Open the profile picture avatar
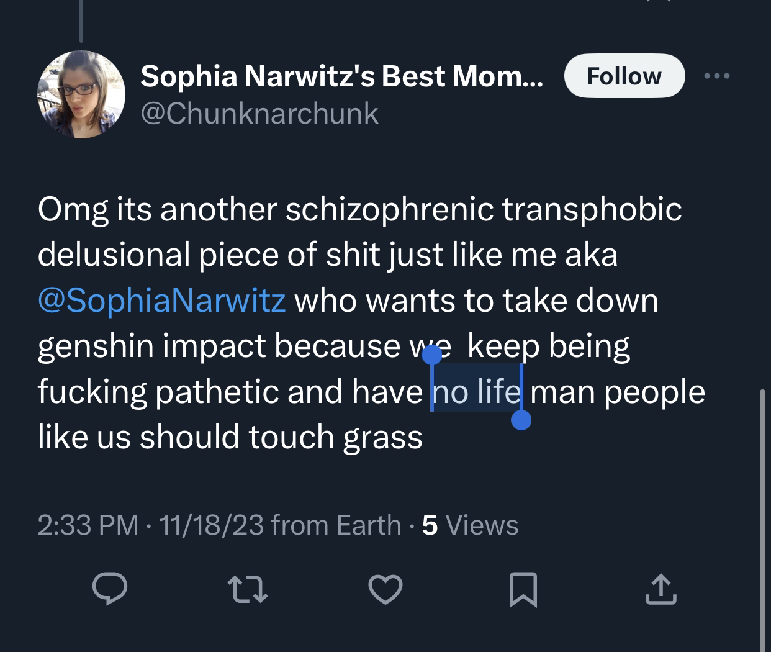This screenshot has width=771, height=652. 81,94
